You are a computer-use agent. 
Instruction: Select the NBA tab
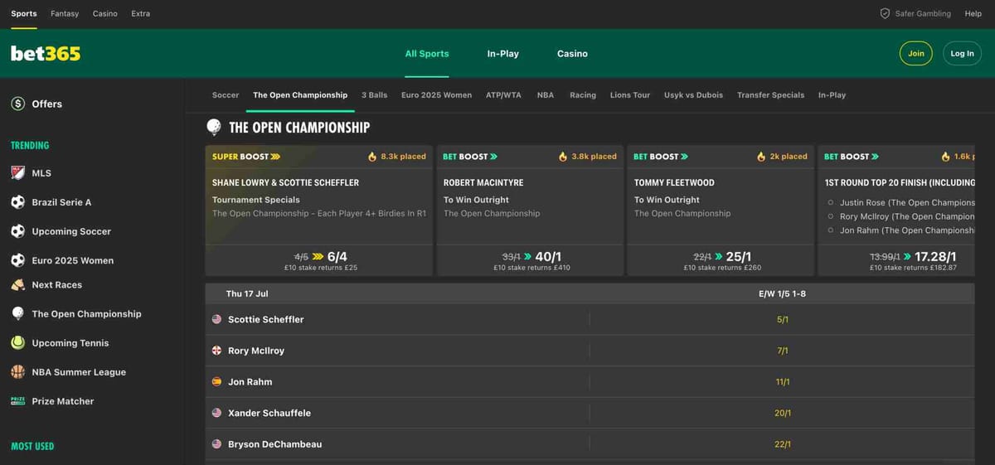(546, 95)
